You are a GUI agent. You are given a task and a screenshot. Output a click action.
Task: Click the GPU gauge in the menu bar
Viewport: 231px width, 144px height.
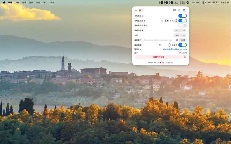tap(166, 3)
